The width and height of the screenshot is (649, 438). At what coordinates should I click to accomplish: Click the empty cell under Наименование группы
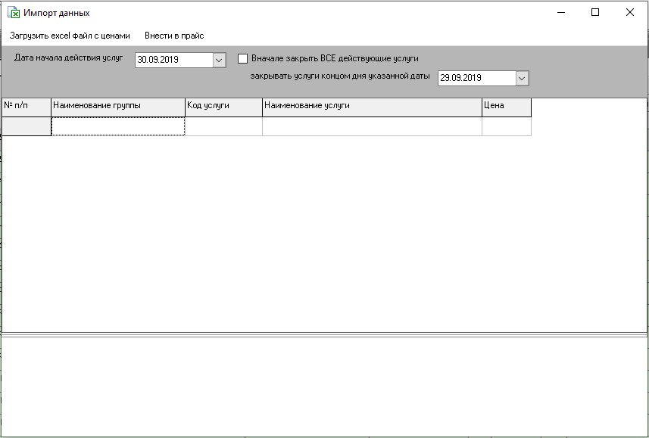(117, 126)
